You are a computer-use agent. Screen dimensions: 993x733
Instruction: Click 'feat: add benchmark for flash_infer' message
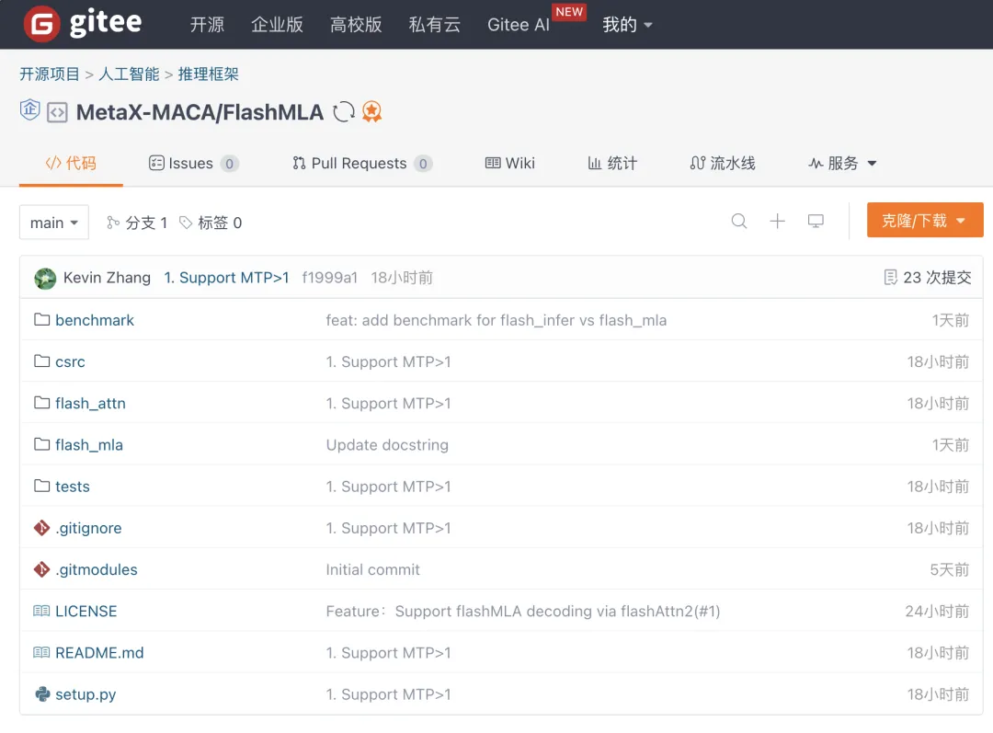coord(496,320)
